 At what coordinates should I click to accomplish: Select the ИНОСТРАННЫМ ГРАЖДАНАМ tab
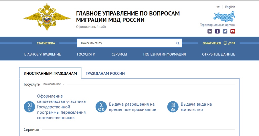click(x=50, y=73)
